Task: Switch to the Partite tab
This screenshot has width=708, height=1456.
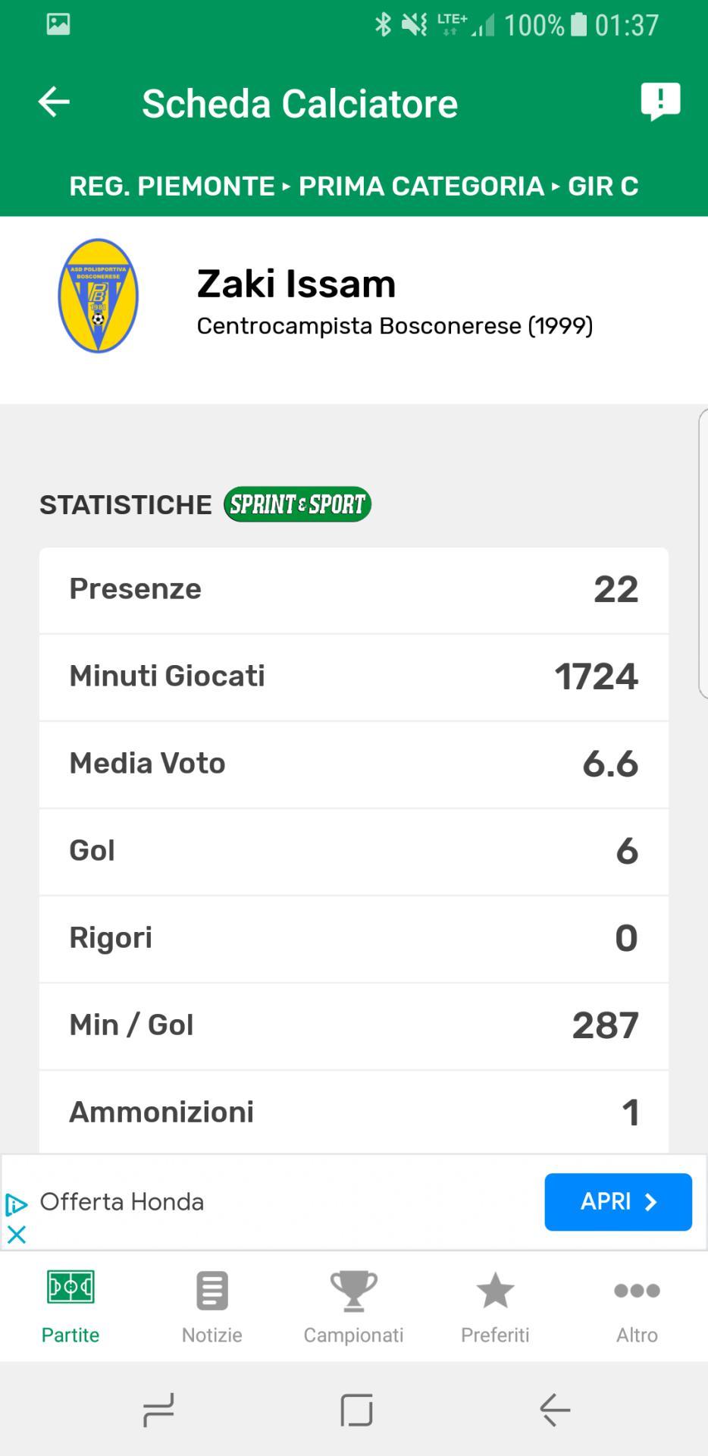Action: coord(70,1306)
